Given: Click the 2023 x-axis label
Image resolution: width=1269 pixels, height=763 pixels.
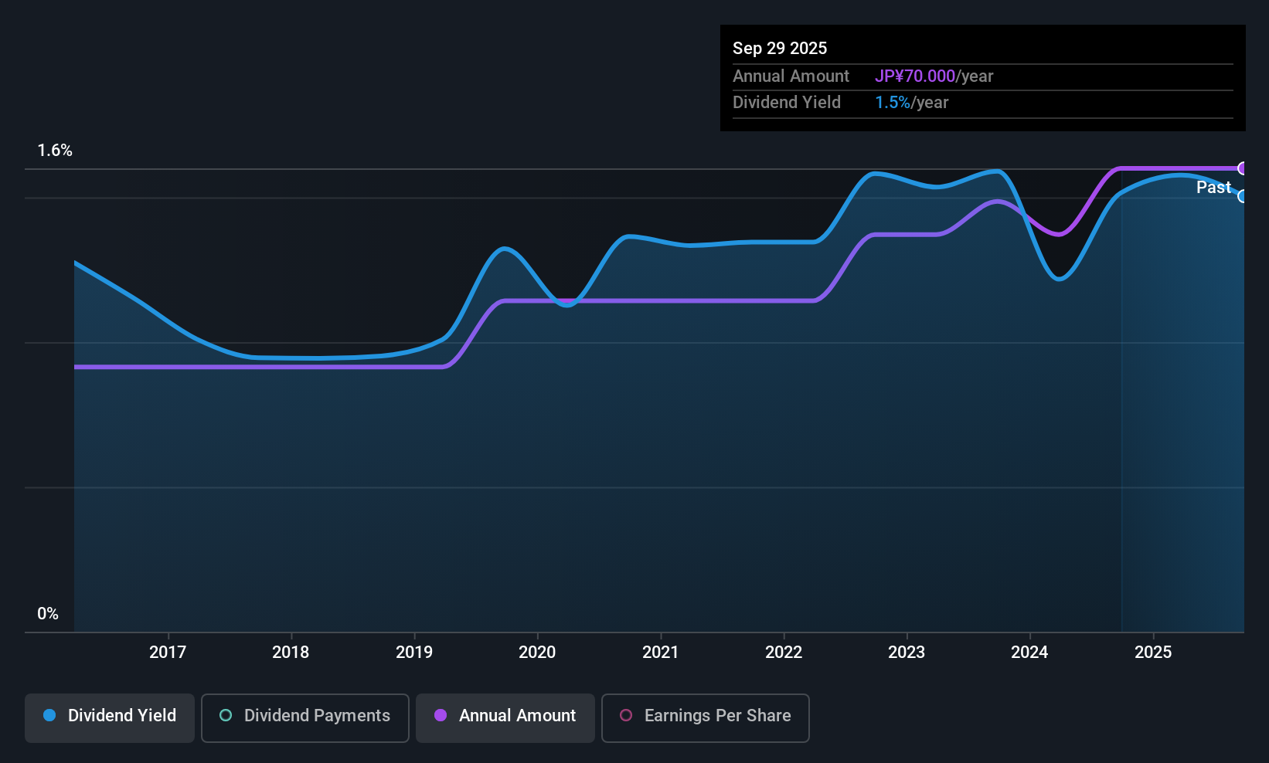Looking at the screenshot, I should (907, 653).
